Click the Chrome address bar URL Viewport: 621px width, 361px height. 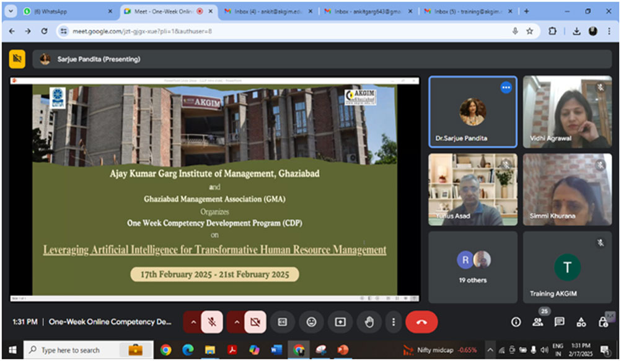pyautogui.click(x=142, y=32)
